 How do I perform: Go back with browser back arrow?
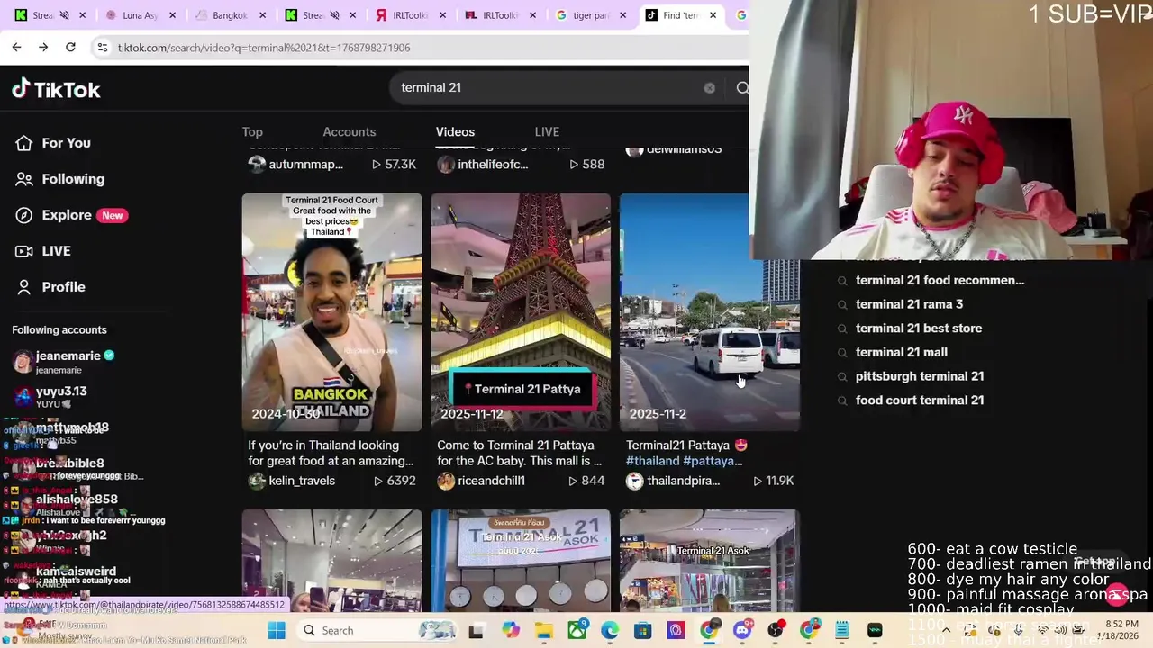16,47
